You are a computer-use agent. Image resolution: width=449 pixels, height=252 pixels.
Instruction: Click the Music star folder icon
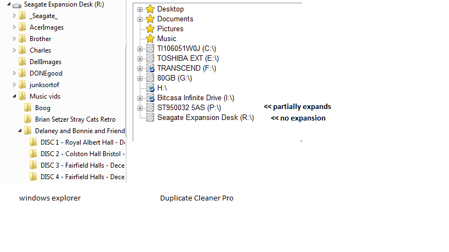[x=150, y=39]
